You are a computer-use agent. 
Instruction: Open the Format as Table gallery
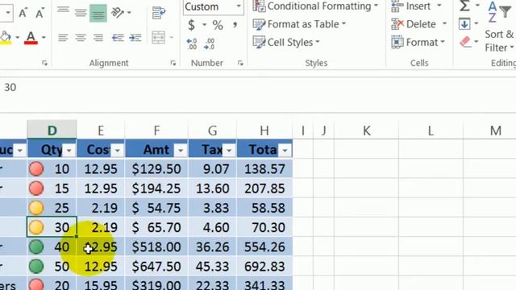299,24
